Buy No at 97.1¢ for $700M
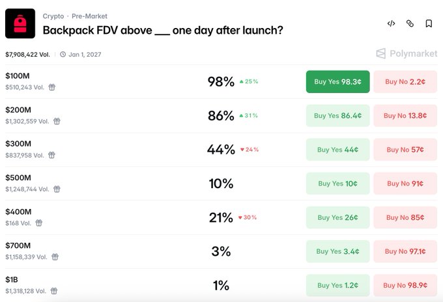This screenshot has height=302, width=443. [x=405, y=251]
